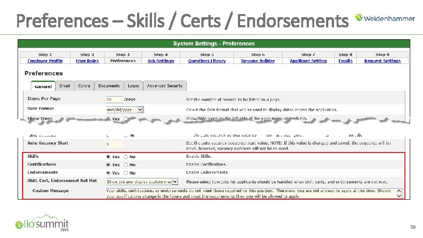This screenshot has width=423, height=238.
Task: Select Yes for Show Icons
Action: [108, 119]
